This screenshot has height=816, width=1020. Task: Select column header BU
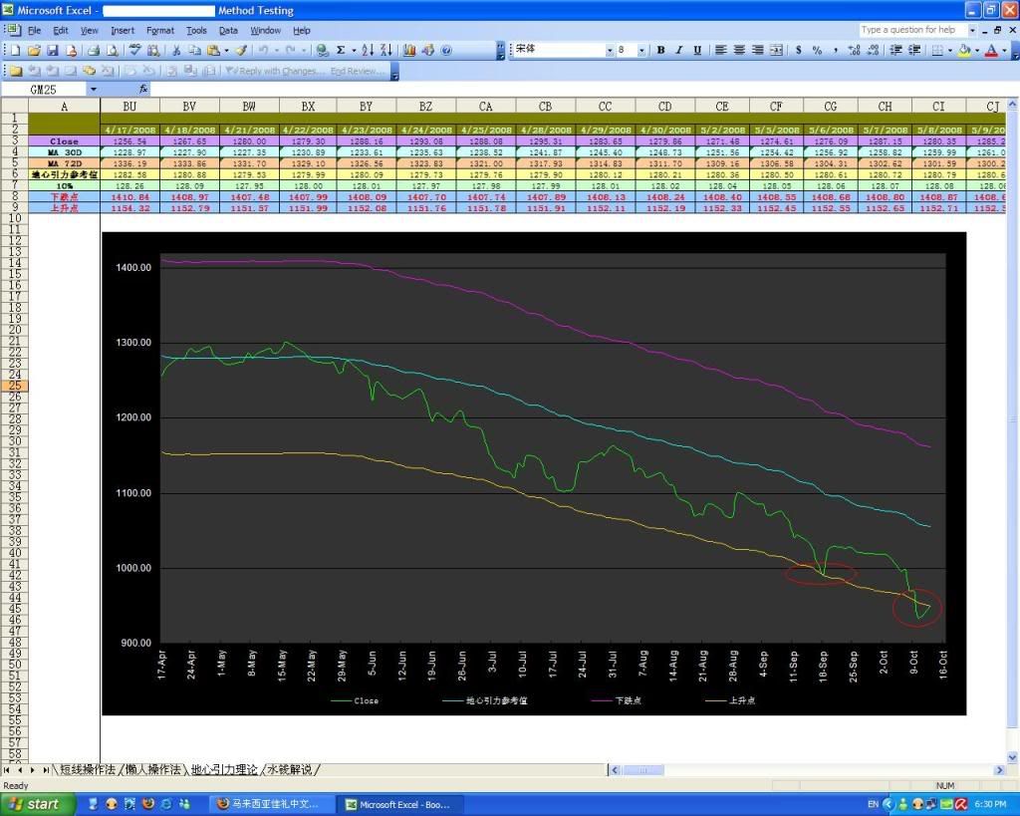coord(129,106)
